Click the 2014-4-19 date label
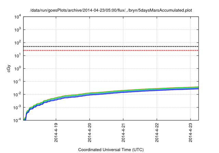 click(x=56, y=133)
